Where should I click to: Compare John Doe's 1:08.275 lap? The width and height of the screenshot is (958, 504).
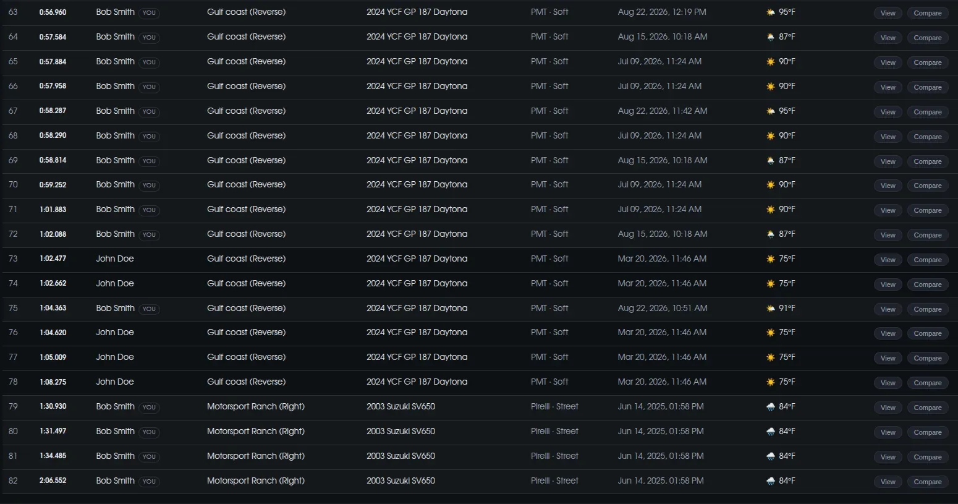point(928,383)
